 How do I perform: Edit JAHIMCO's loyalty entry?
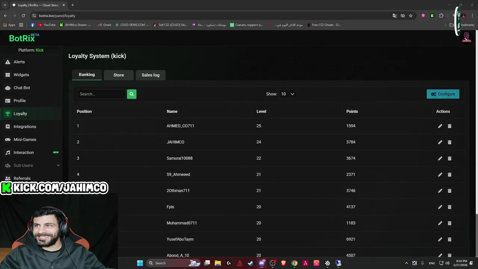(x=440, y=142)
